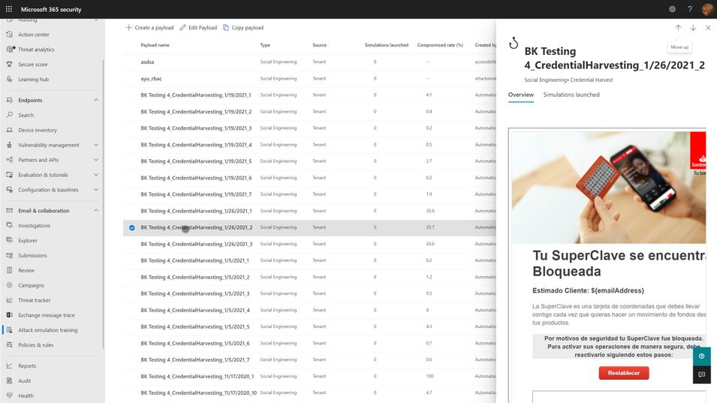Open Attack simulation training in sidebar

coord(47,330)
